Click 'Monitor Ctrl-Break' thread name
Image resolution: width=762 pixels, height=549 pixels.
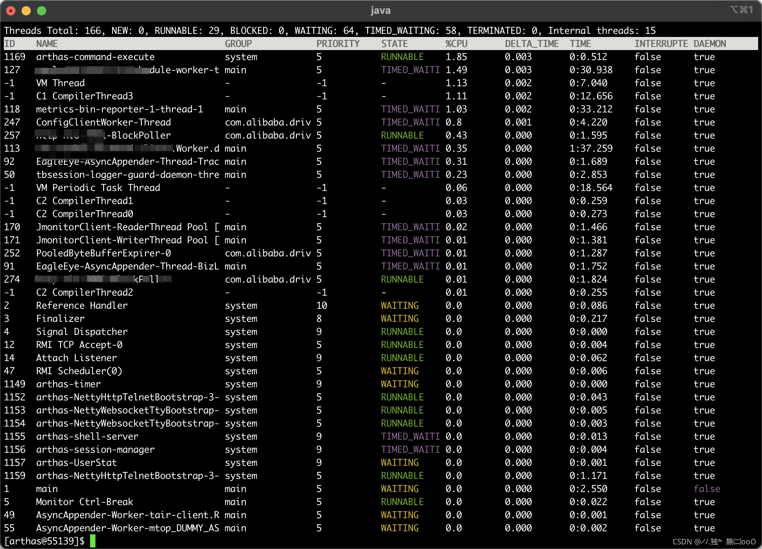coord(85,502)
